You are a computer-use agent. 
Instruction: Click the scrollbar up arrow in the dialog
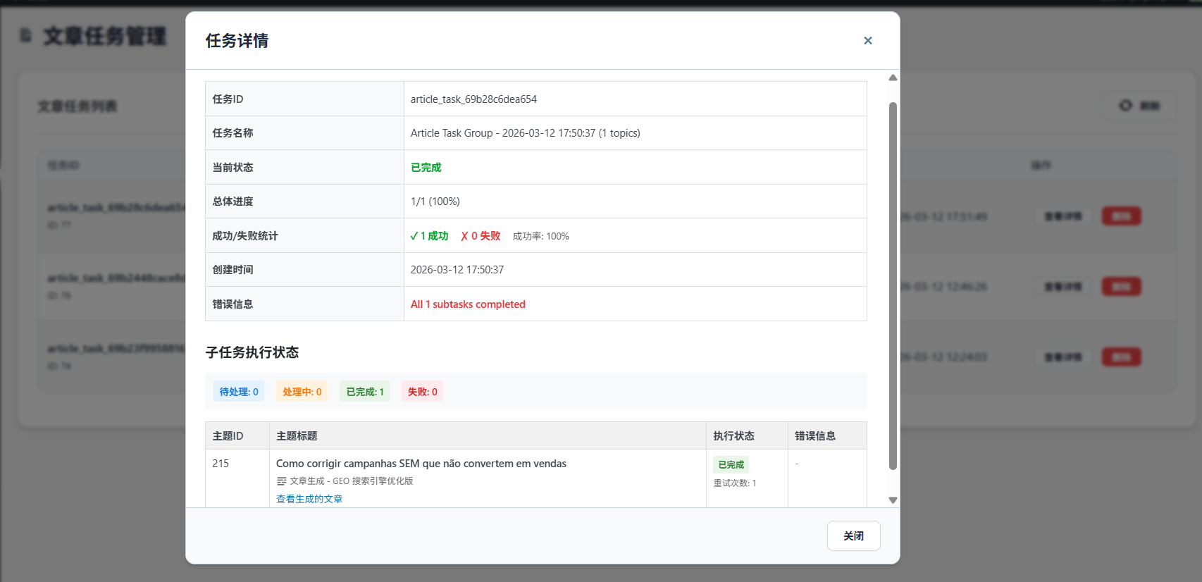click(893, 78)
